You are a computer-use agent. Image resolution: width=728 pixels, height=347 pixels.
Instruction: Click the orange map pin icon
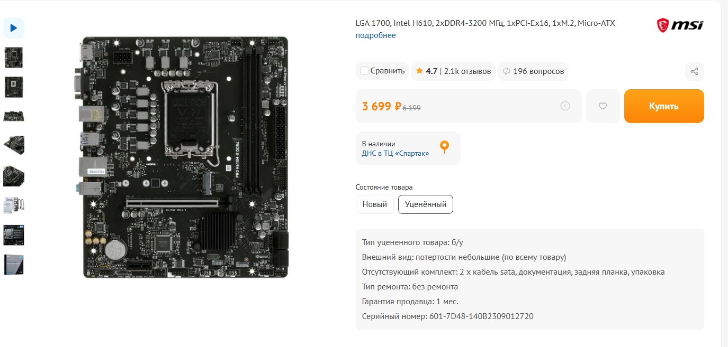pos(445,147)
